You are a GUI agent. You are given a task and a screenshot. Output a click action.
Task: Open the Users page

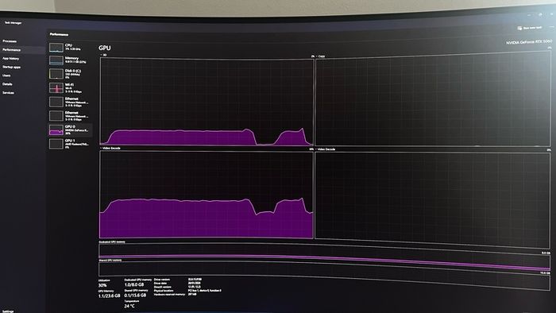tap(6, 75)
